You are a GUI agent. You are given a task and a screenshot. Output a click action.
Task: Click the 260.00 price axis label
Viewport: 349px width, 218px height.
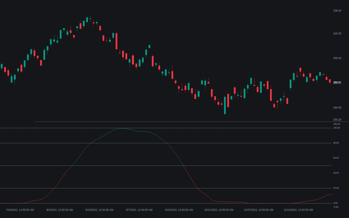337,108
